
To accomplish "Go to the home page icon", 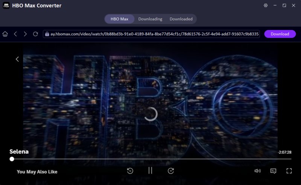I will (5, 34).
